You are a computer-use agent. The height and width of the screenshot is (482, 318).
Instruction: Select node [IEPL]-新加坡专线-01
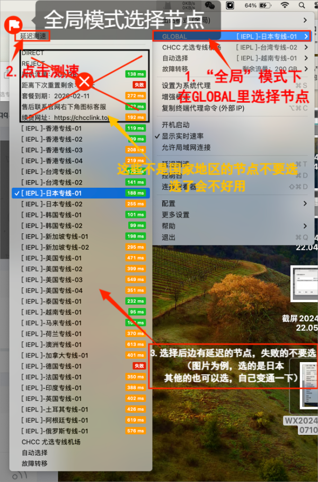(81, 236)
